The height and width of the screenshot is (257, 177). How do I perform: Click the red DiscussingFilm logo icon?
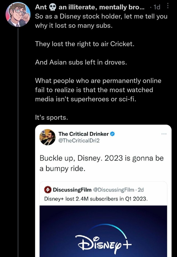pyautogui.click(x=48, y=190)
